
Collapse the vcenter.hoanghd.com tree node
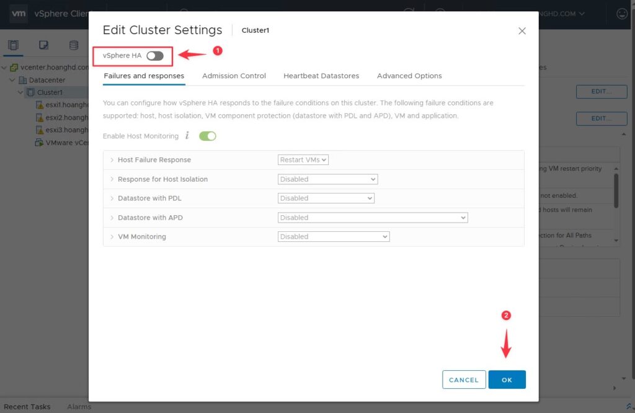pos(4,68)
